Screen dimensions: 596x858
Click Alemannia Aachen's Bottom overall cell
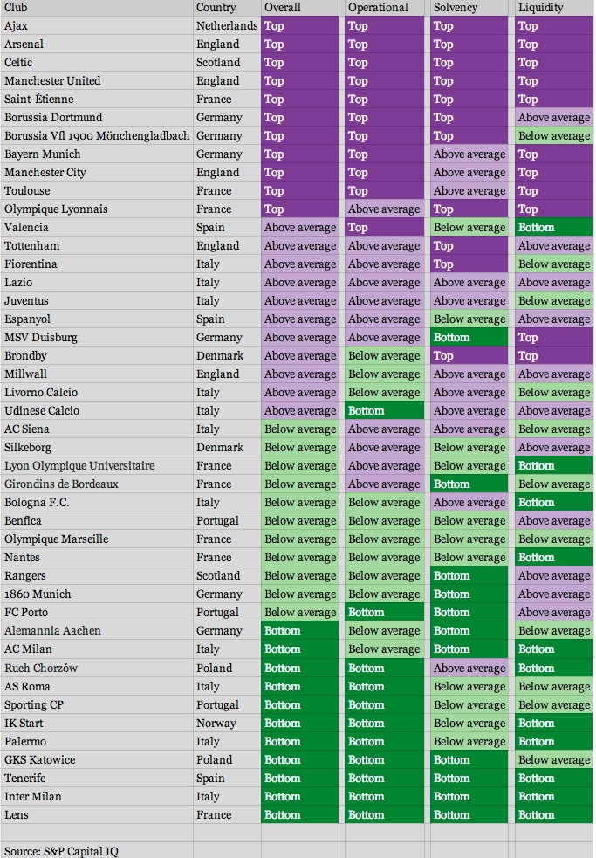300,631
